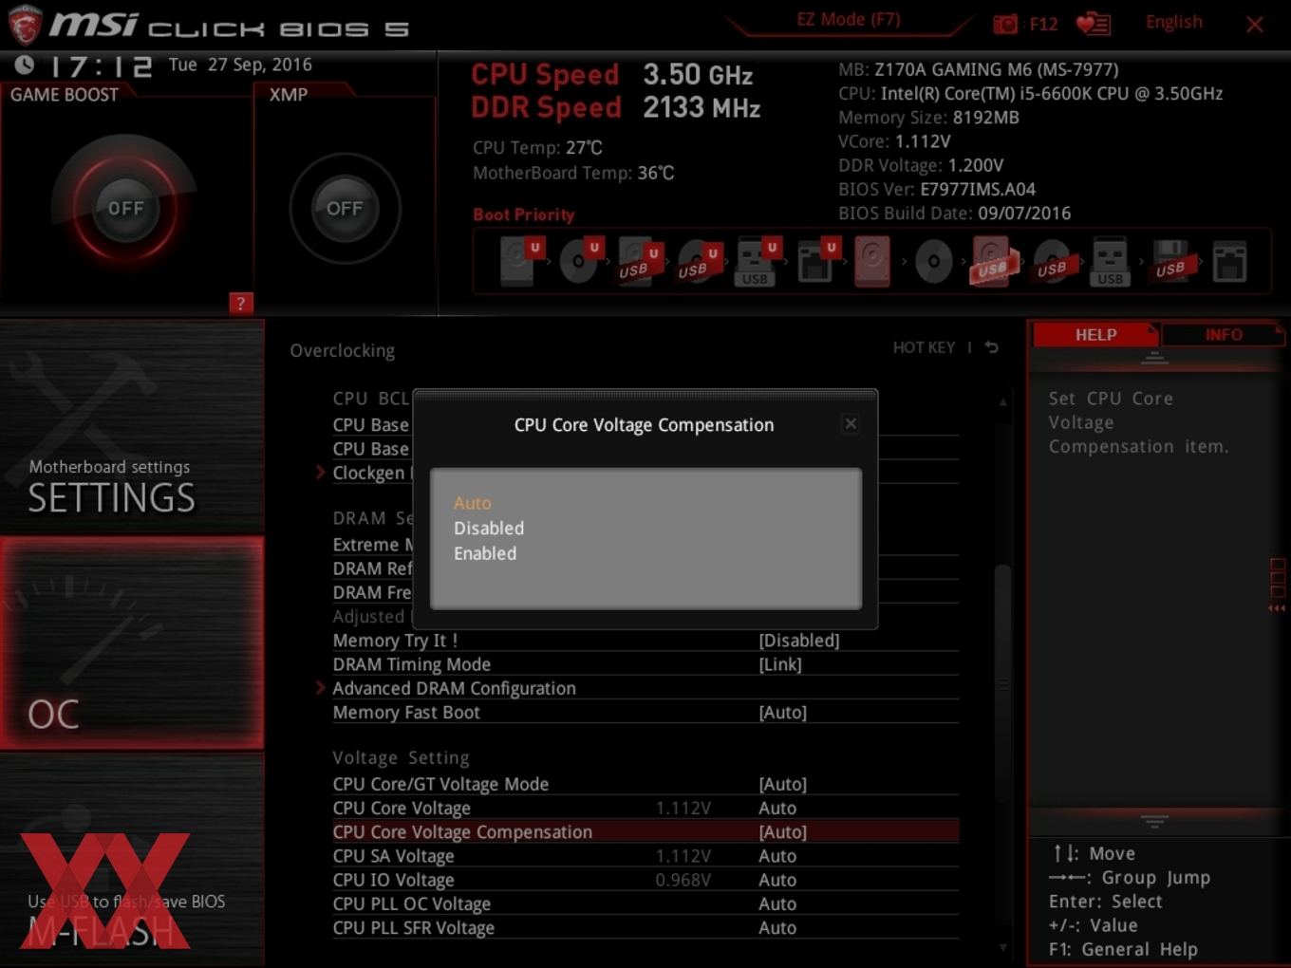1291x968 pixels.
Task: Close the CPU Core Voltage Compensation dialog
Action: pos(851,424)
